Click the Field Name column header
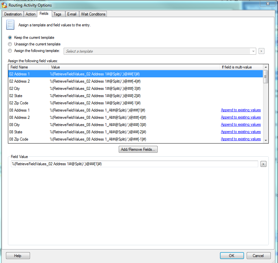Image resolution: width=278 pixels, height=263 pixels. pyautogui.click(x=29, y=67)
